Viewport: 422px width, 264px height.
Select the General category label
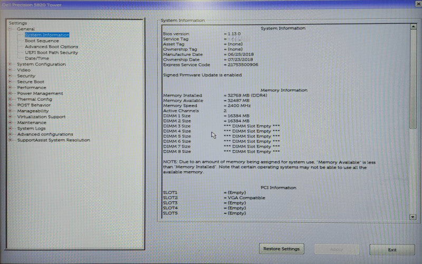[x=26, y=29]
